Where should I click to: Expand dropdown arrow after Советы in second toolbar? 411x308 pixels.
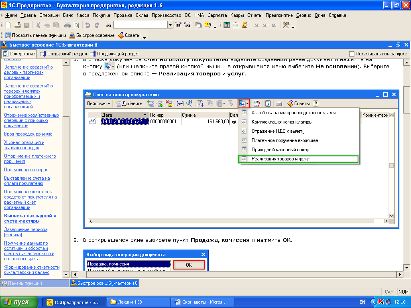pos(144,37)
